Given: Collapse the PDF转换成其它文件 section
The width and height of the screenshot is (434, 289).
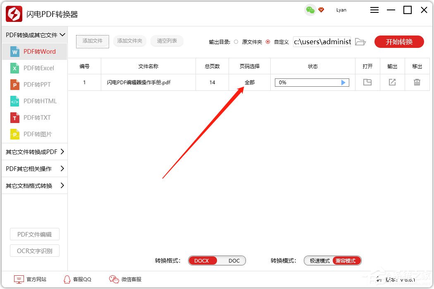Looking at the screenshot, I should [x=35, y=35].
